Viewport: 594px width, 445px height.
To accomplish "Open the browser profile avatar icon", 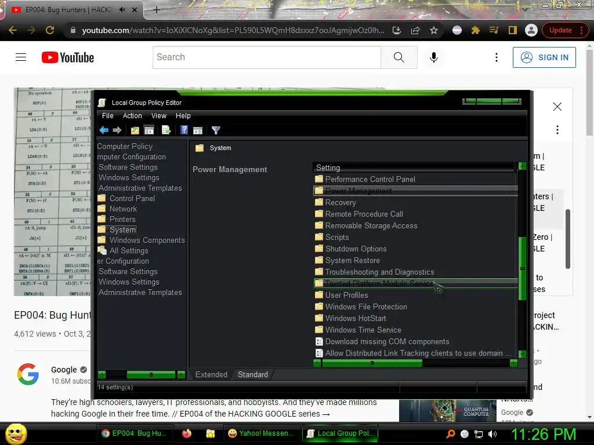I will pos(531,30).
